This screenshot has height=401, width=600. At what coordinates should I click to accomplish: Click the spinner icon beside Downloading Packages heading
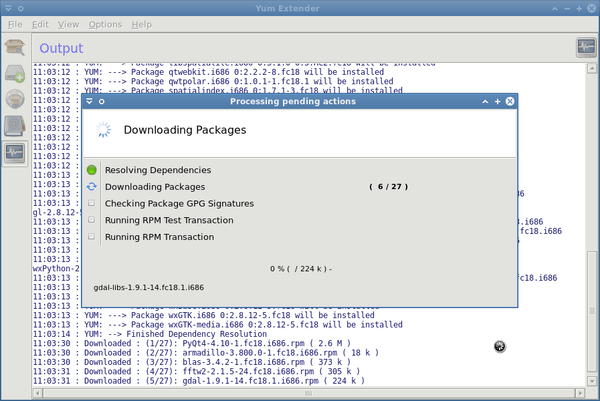[x=103, y=130]
